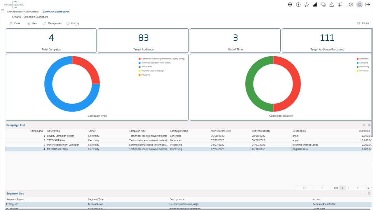Click the blue Technical operation donut segment
The image size is (373, 210).
click(x=55, y=101)
